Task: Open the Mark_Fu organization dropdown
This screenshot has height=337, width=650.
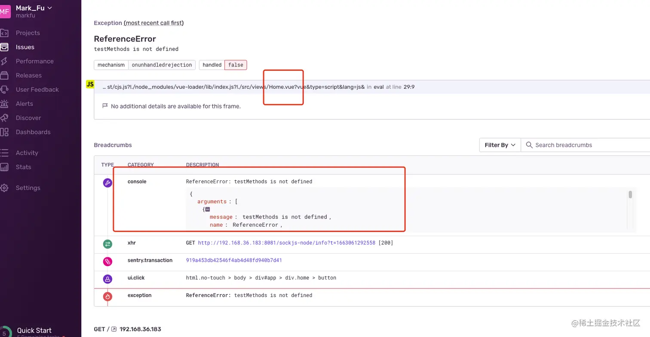Action: point(34,8)
